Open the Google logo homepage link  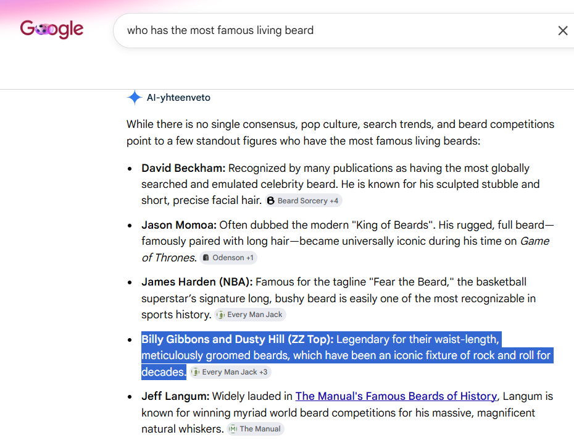point(52,29)
